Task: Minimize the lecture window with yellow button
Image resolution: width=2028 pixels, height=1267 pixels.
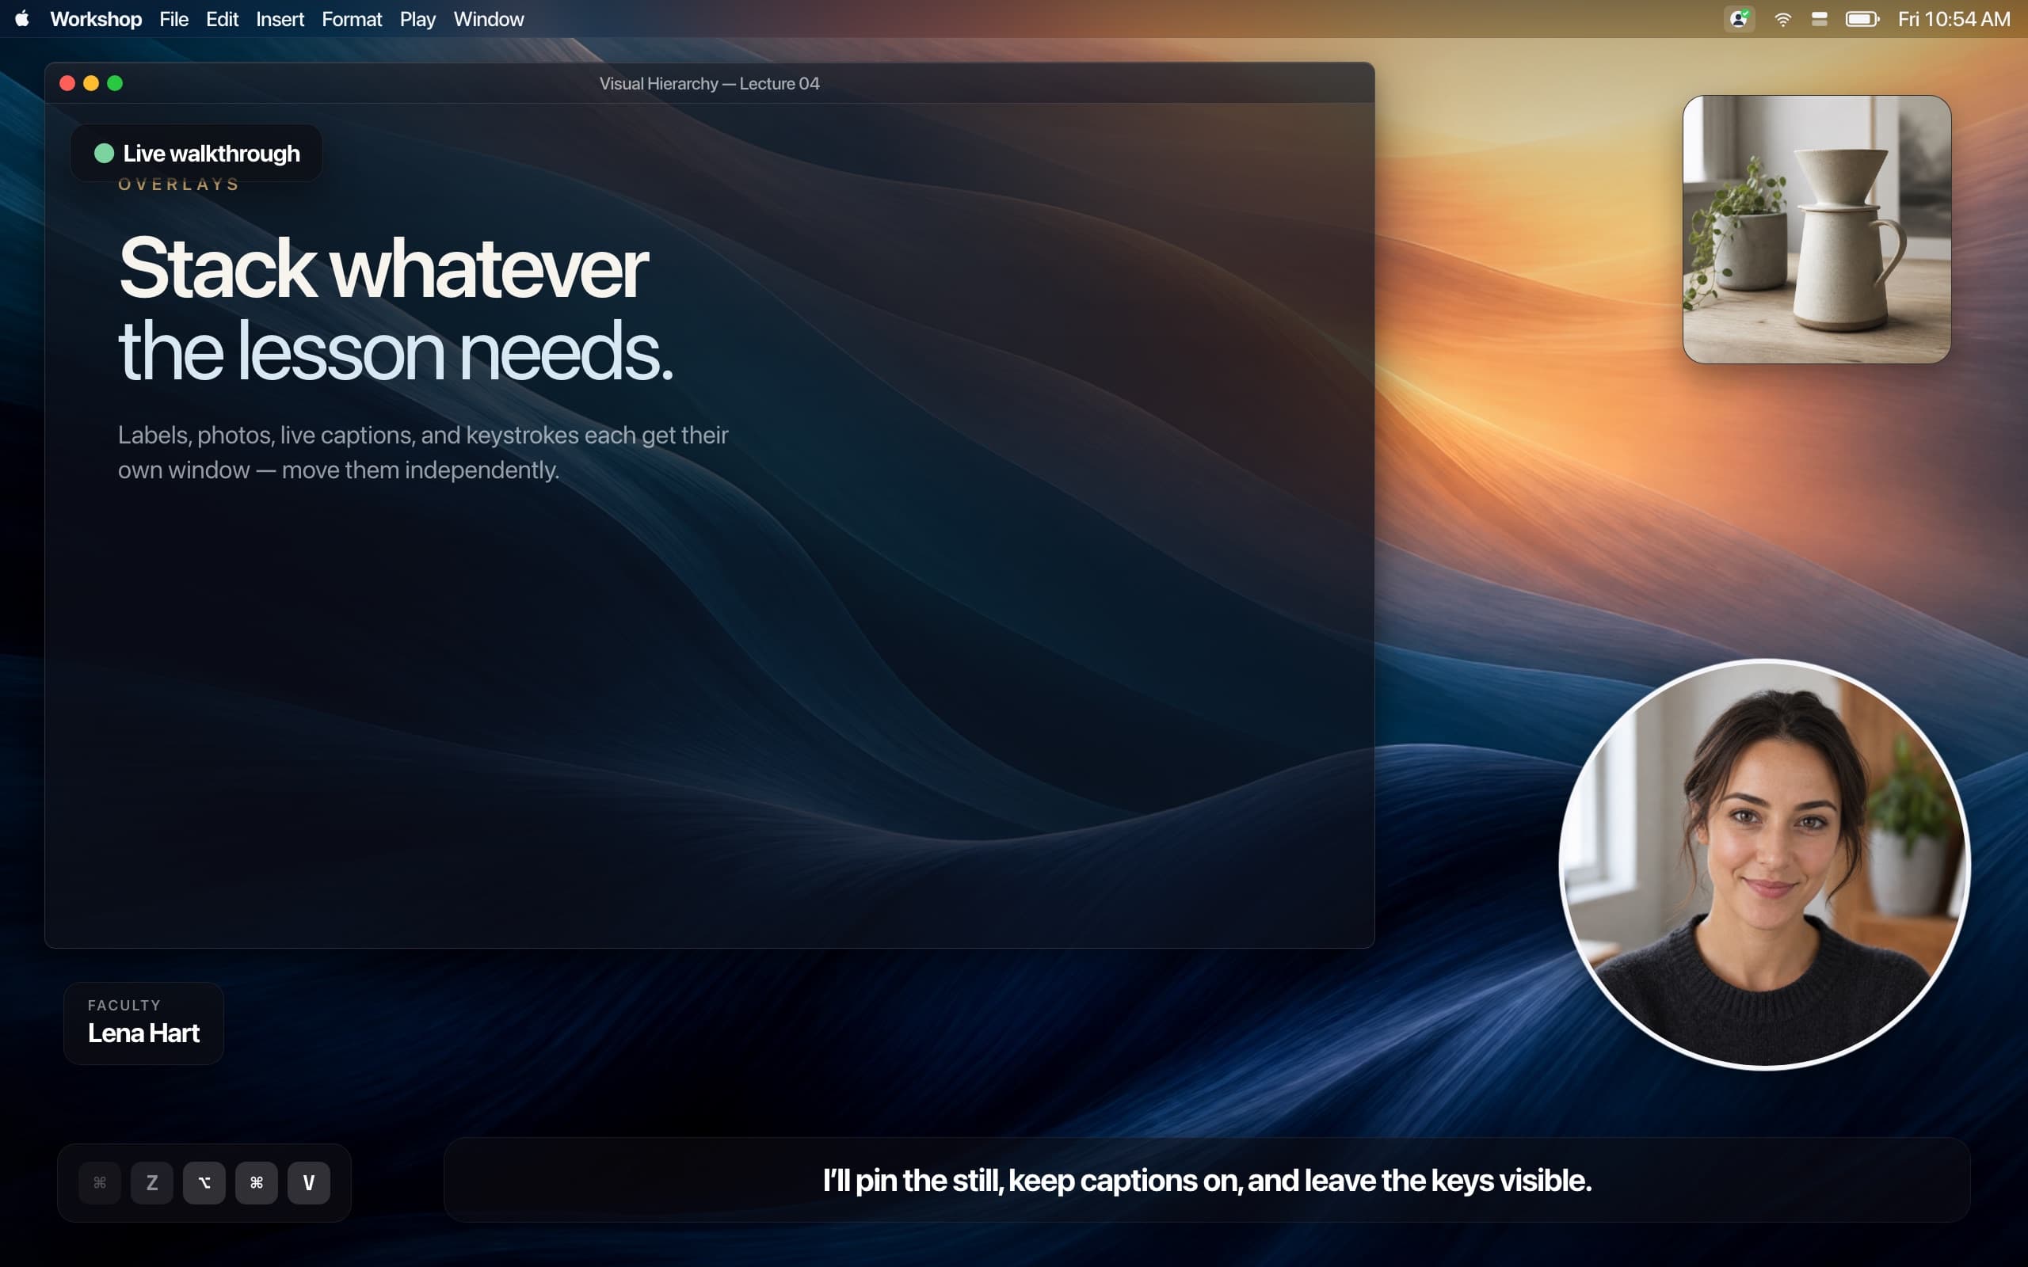Action: coord(91,83)
